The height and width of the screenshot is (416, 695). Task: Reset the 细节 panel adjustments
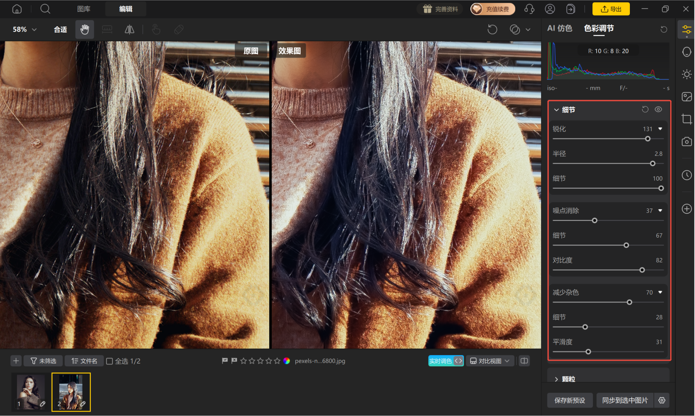[x=645, y=109]
